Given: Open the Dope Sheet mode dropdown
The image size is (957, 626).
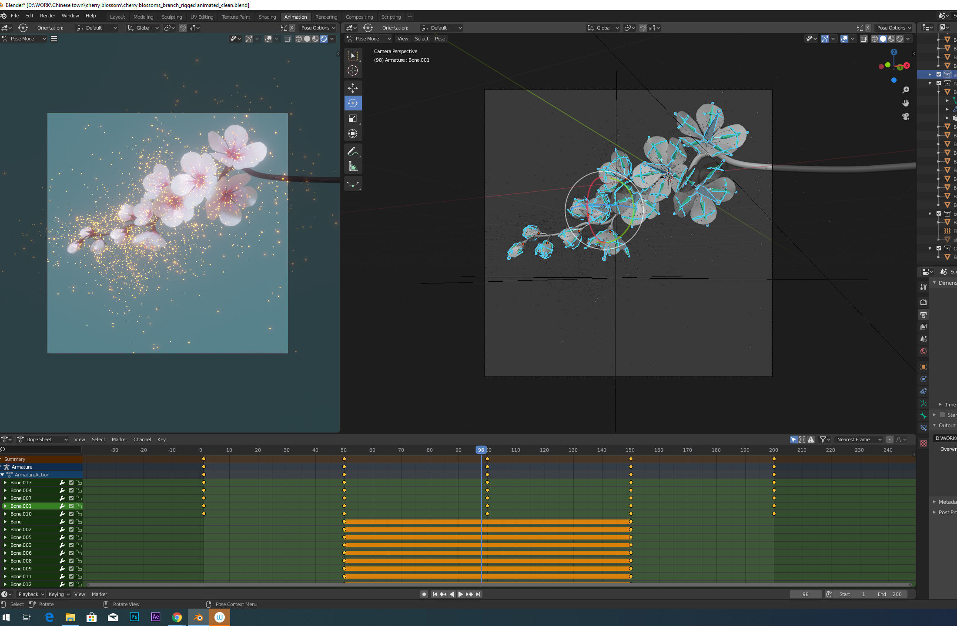Looking at the screenshot, I should coord(42,440).
